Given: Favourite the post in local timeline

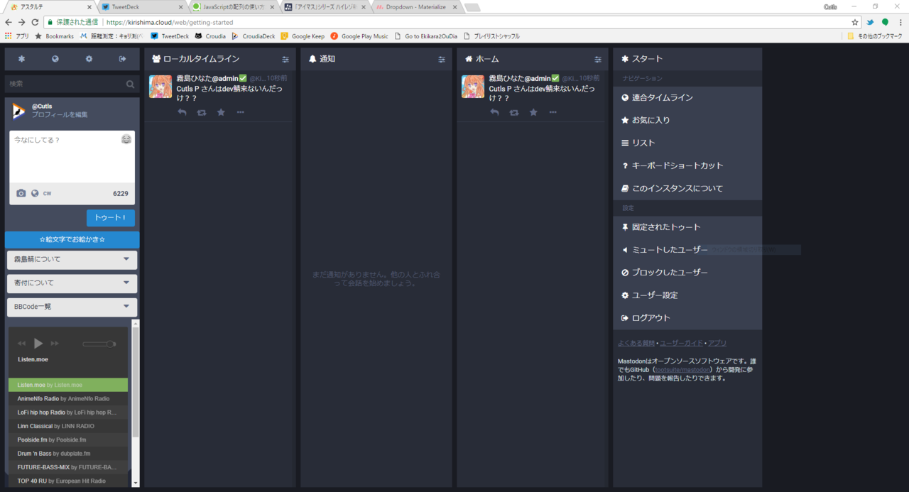Looking at the screenshot, I should pyautogui.click(x=221, y=112).
